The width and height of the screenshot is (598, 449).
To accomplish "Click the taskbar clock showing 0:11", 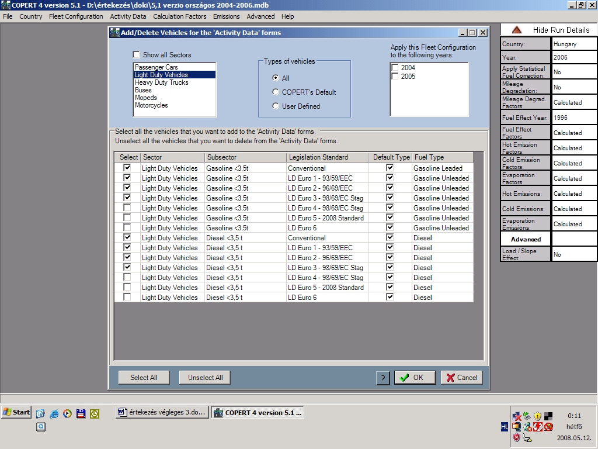I will coord(574,416).
